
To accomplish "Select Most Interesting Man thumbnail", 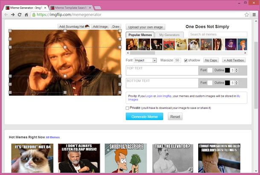I will (x=156, y=44).
